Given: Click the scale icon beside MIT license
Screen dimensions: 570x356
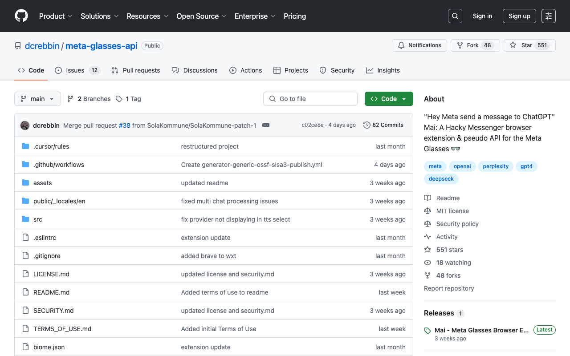Looking at the screenshot, I should click(x=427, y=211).
